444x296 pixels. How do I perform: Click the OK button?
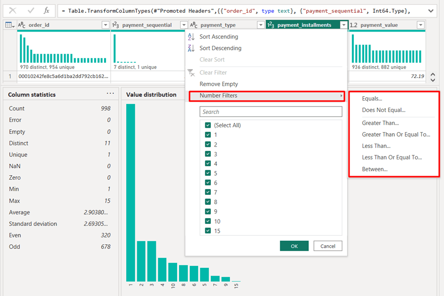(294, 246)
